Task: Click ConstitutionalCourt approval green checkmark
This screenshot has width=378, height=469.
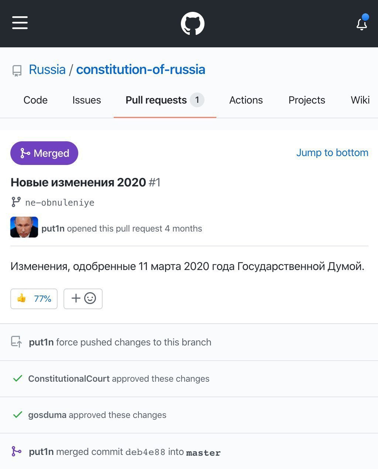Action: (17, 378)
